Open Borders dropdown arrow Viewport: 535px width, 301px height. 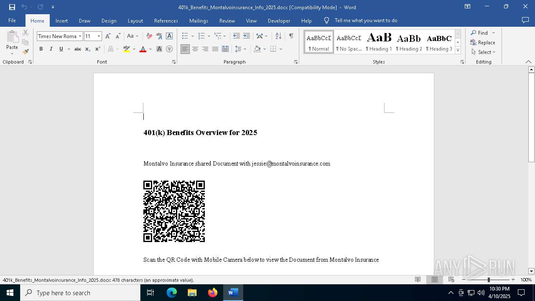click(x=281, y=49)
